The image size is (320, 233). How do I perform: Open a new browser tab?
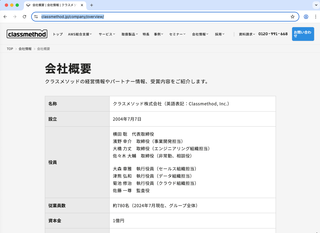[x=92, y=5]
